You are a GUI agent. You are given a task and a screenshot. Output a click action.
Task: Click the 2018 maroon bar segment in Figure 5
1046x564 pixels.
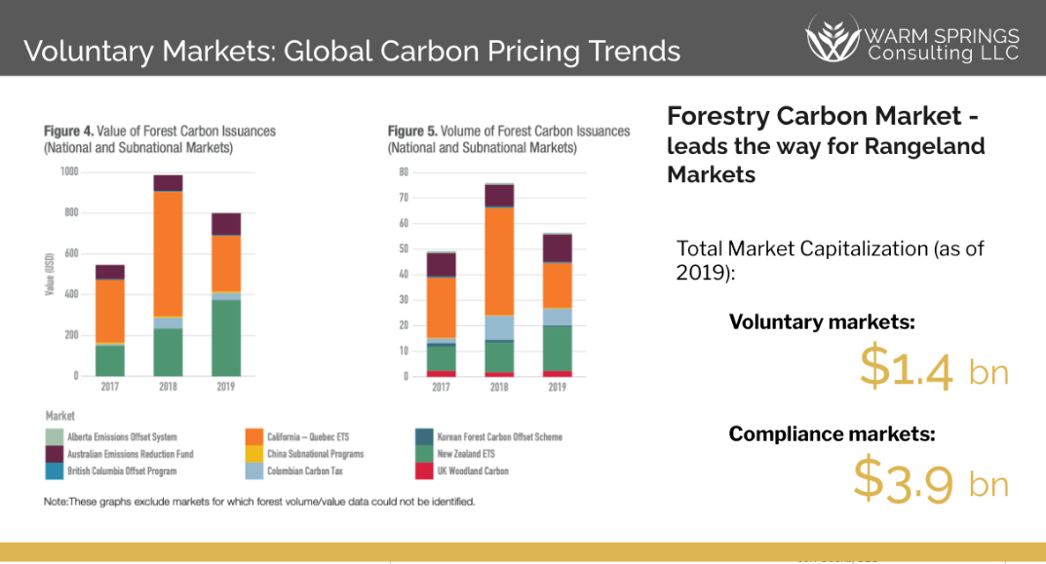[x=500, y=196]
